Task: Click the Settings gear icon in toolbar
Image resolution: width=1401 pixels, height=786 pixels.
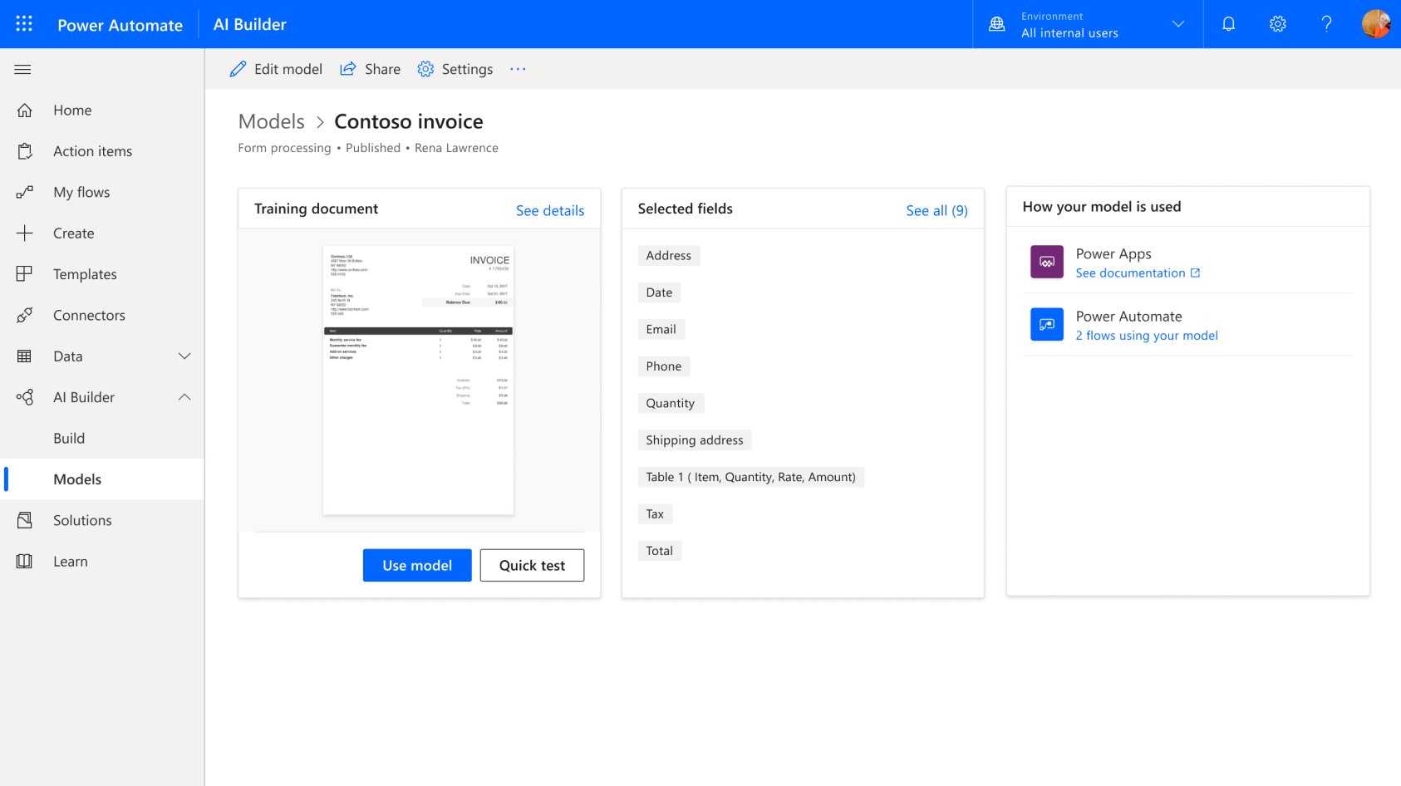Action: (x=425, y=69)
